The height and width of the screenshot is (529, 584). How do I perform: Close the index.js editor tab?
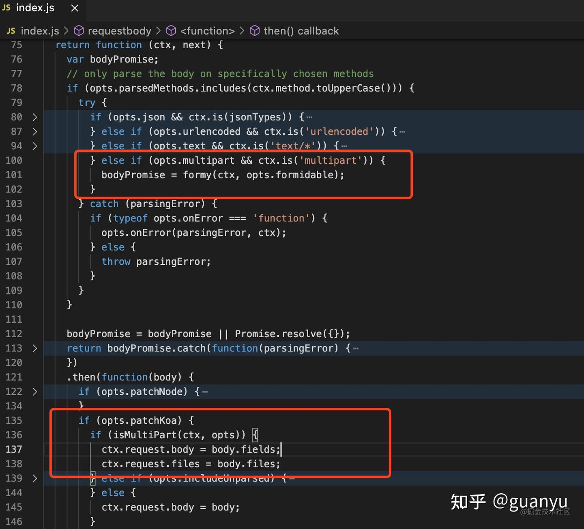click(75, 8)
